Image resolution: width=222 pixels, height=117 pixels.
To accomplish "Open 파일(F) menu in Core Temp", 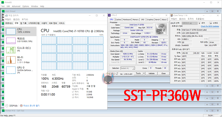I will pyautogui.click(x=174, y=19).
